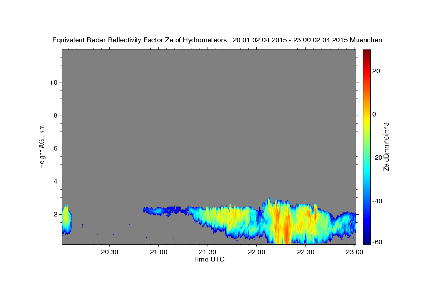Click the dark blue bottom of the colorbar
This screenshot has width=440, height=293.
[367, 240]
